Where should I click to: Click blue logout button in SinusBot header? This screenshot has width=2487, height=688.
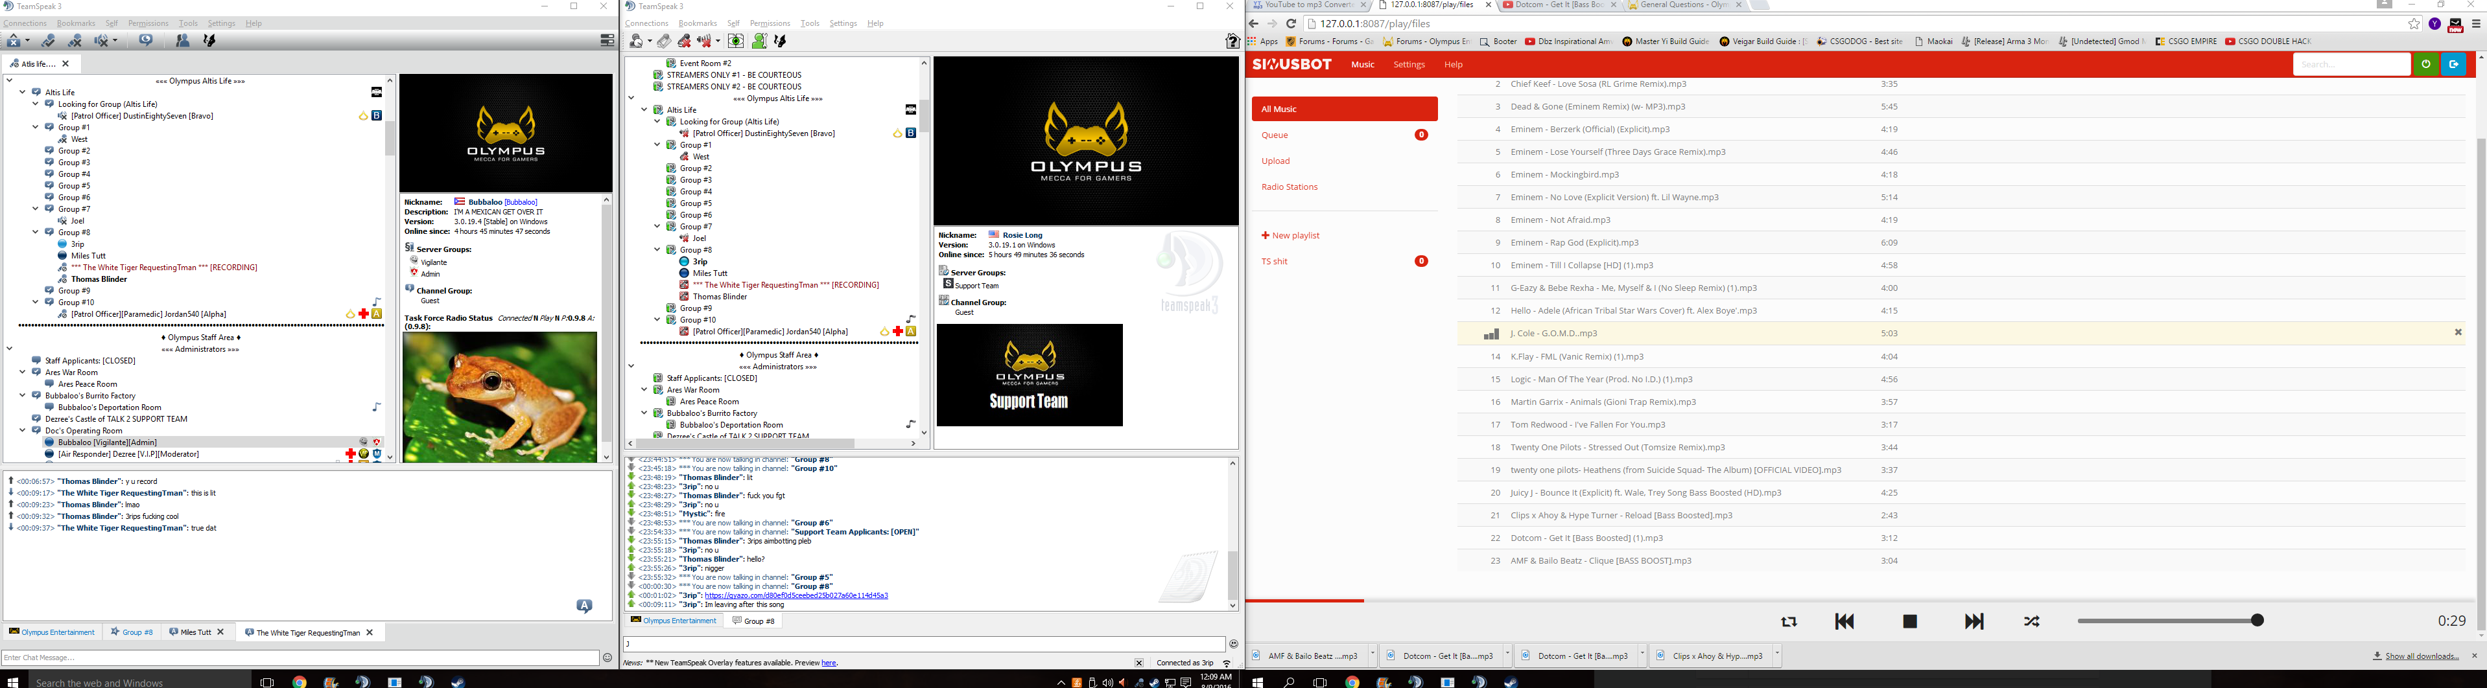(x=2453, y=63)
